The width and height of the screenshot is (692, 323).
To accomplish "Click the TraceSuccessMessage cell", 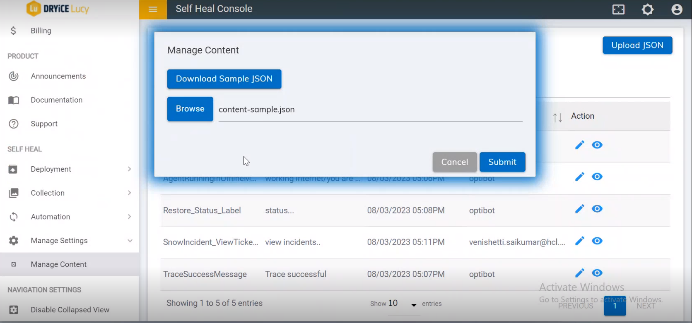I will click(x=205, y=274).
